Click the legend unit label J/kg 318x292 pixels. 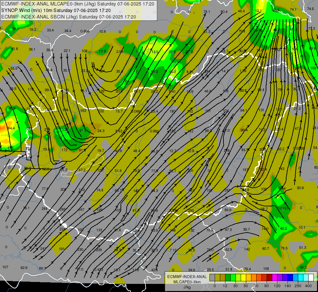(x=187, y=287)
